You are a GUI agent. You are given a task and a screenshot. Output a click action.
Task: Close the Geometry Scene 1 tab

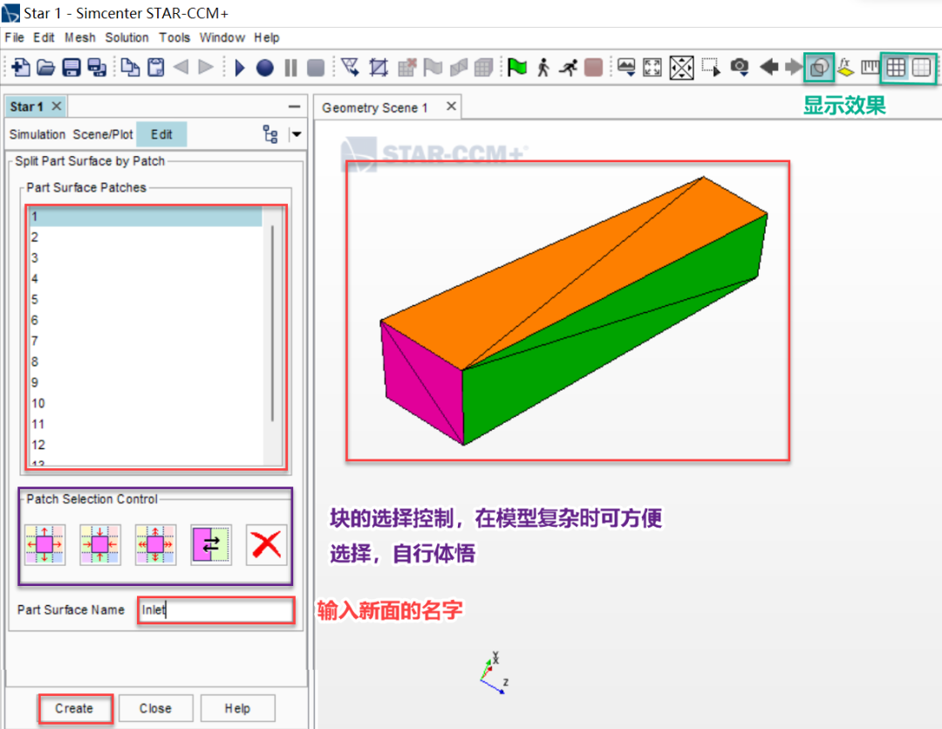(451, 106)
